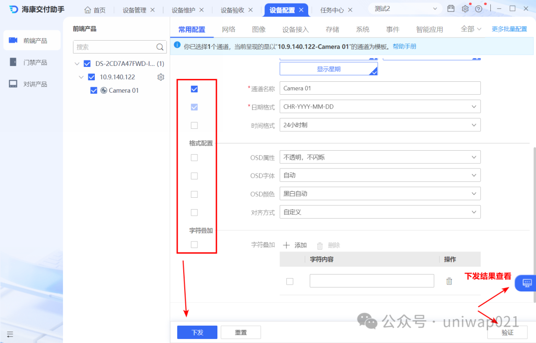This screenshot has width=536, height=343.
Task: Tick the checkbox for OSD属性
Action: point(194,158)
